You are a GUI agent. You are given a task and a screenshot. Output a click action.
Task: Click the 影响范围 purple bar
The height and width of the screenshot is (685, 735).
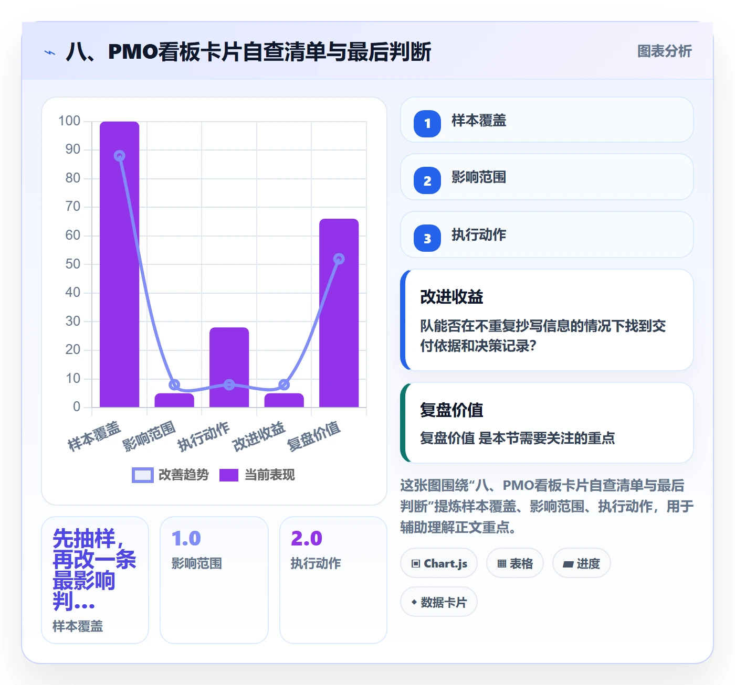(x=174, y=400)
